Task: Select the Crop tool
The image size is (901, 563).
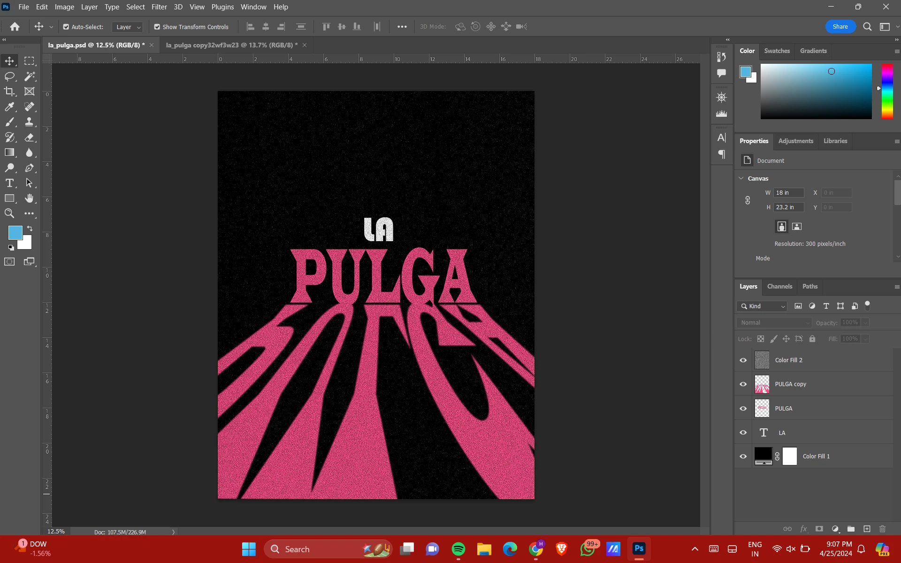Action: pos(9,91)
